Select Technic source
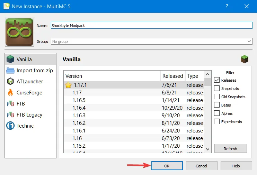Image resolution: width=257 pixels, height=175 pixels. coord(30,126)
